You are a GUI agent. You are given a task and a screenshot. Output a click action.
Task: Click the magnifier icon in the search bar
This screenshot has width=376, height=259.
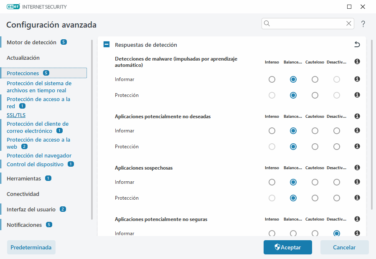[x=267, y=23]
